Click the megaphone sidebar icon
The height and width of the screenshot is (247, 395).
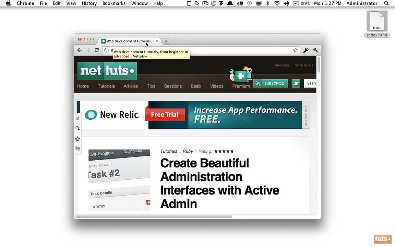click(77, 149)
